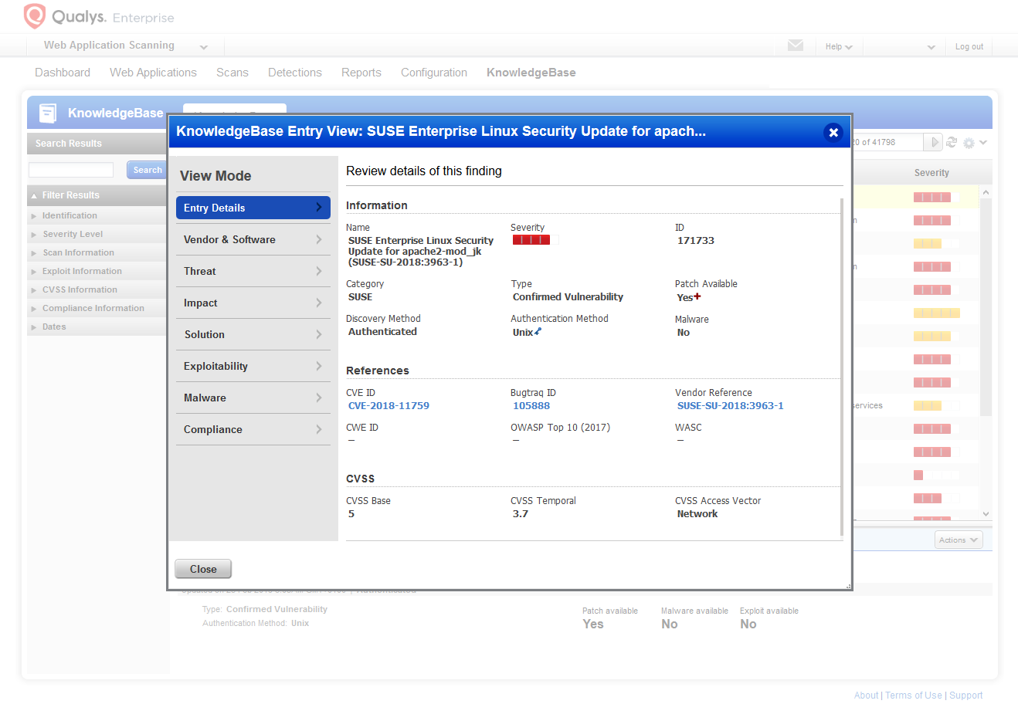
Task: Click the KnowledgeBase book icon
Action: pyautogui.click(x=48, y=113)
